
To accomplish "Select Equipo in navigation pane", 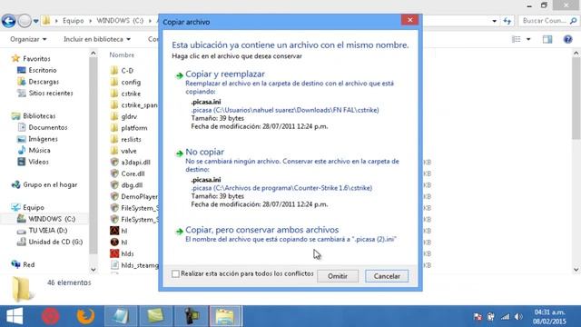I will pos(34,208).
